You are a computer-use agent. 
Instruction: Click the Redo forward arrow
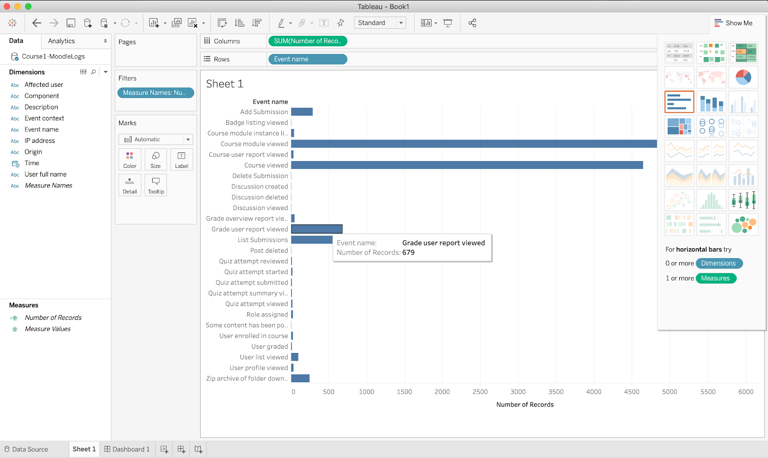[54, 23]
